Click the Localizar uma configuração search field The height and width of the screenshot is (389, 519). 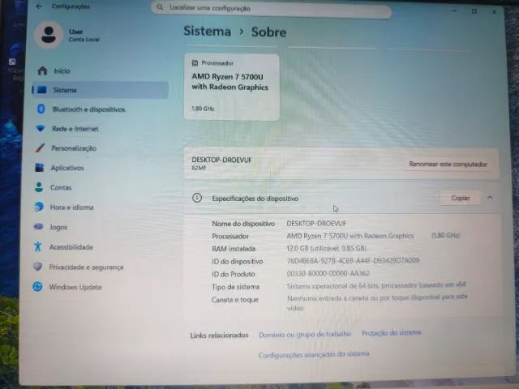(271, 8)
